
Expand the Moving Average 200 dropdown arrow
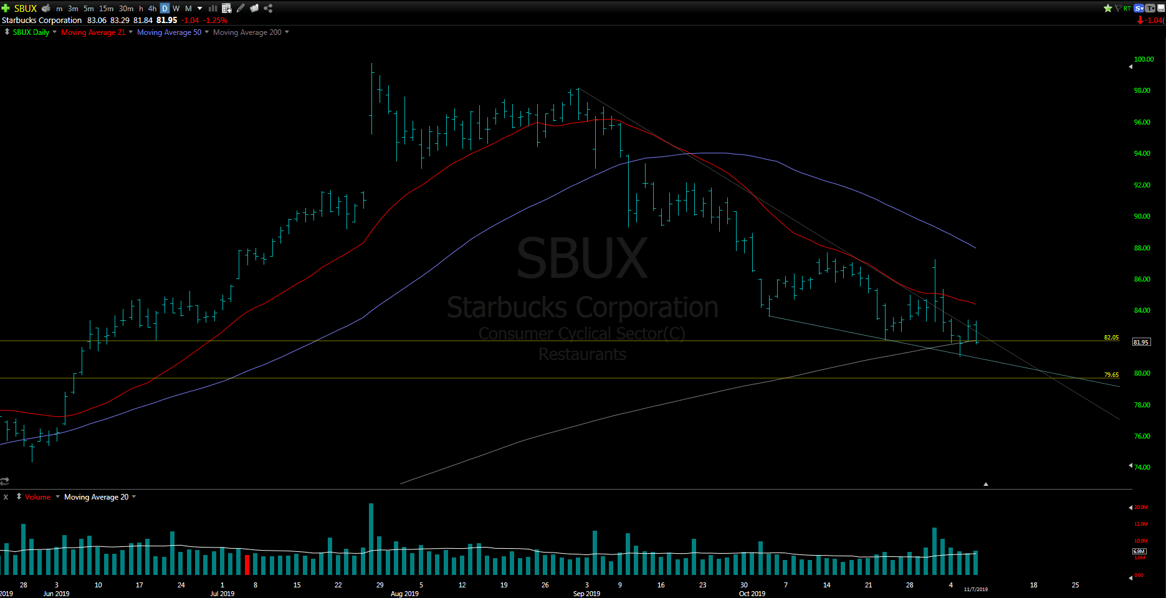point(287,32)
